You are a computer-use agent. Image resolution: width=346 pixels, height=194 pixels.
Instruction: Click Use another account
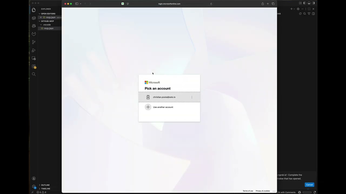coord(169,107)
